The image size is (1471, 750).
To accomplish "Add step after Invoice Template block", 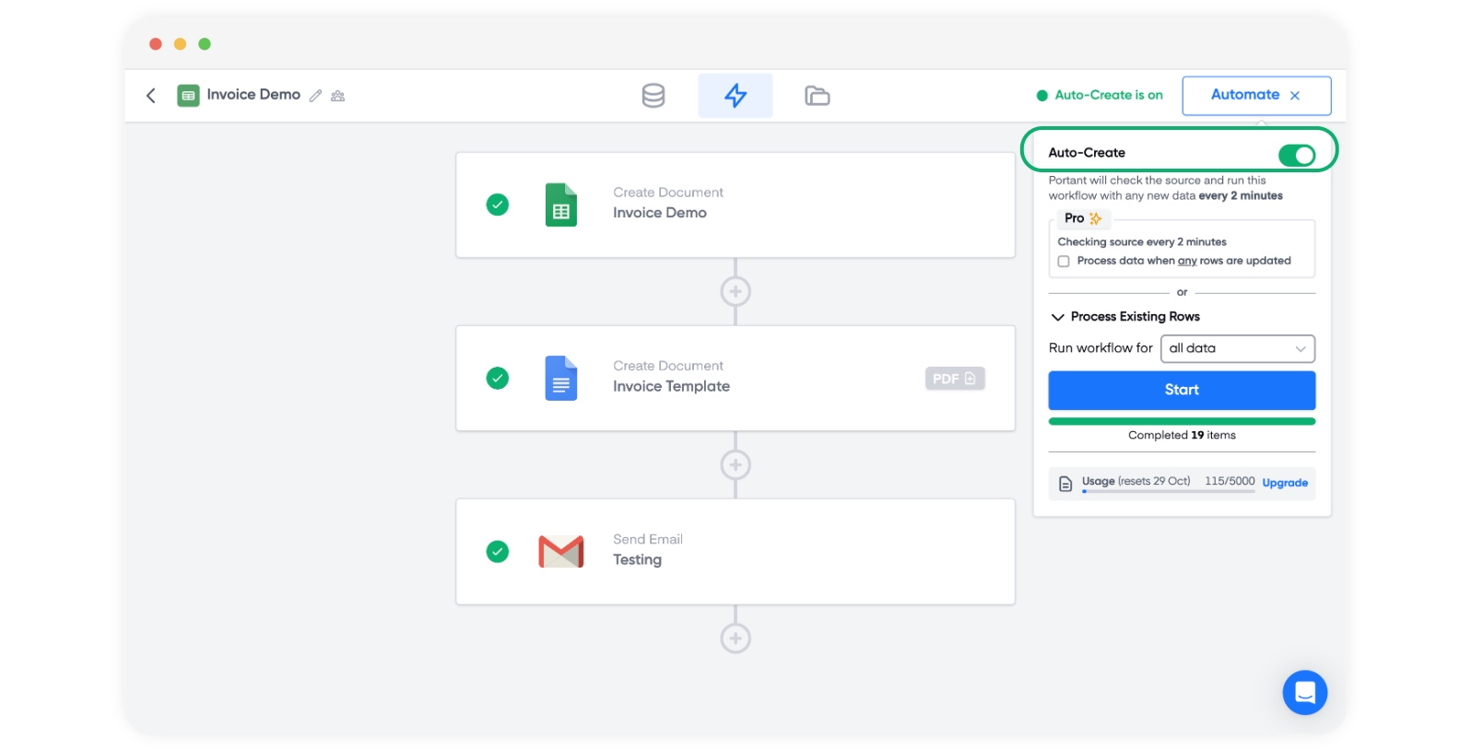I will click(735, 465).
